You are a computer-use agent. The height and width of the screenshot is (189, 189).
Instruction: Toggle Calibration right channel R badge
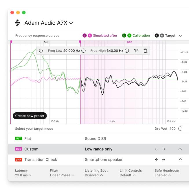pos(129,36)
